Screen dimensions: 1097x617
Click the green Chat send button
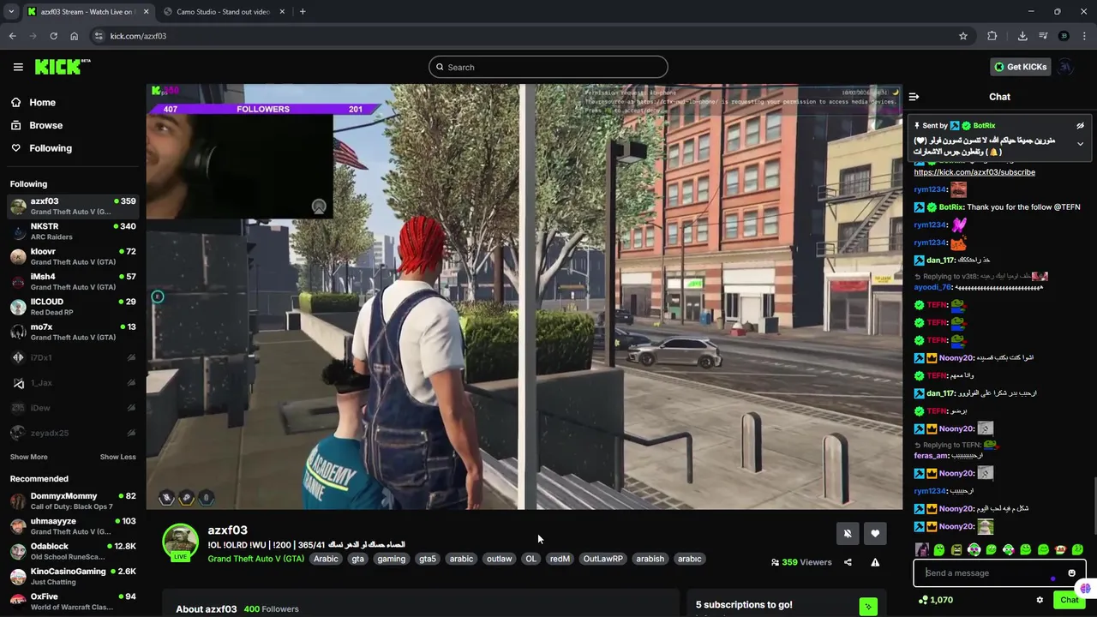click(x=1069, y=600)
